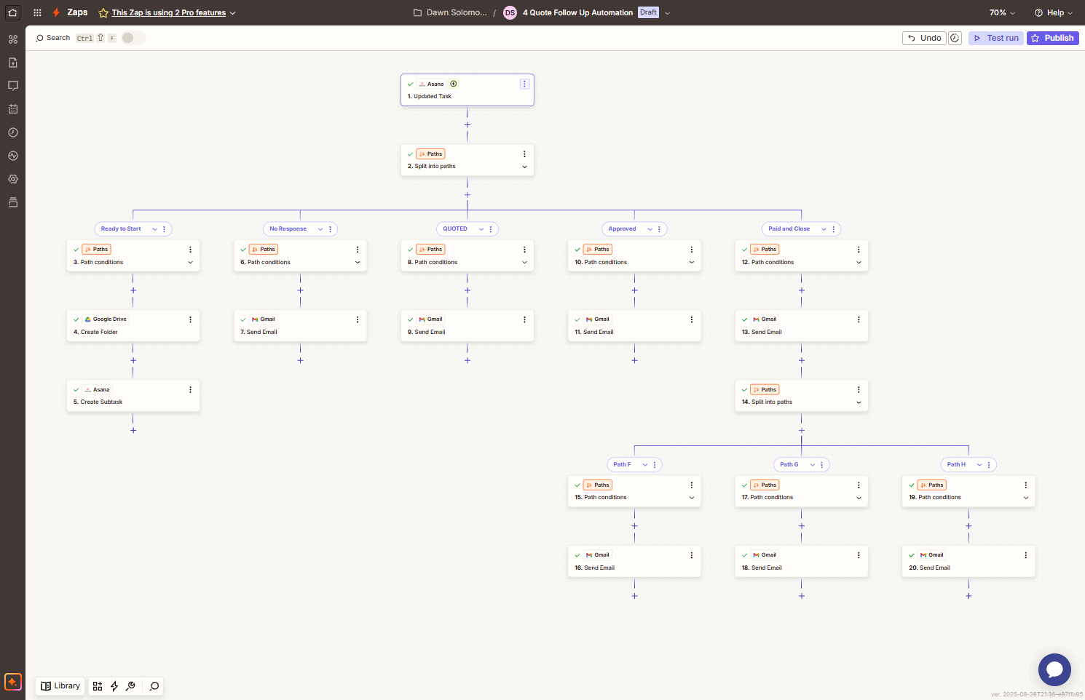Open the chat support bubble
Screen dimensions: 1085x700
tap(1054, 669)
